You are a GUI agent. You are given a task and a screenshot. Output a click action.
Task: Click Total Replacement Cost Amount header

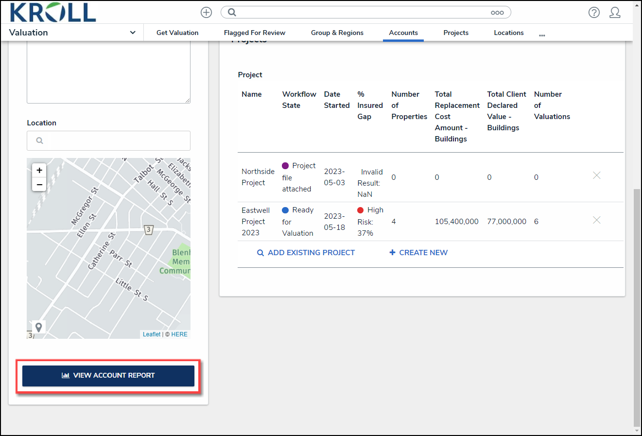click(457, 117)
